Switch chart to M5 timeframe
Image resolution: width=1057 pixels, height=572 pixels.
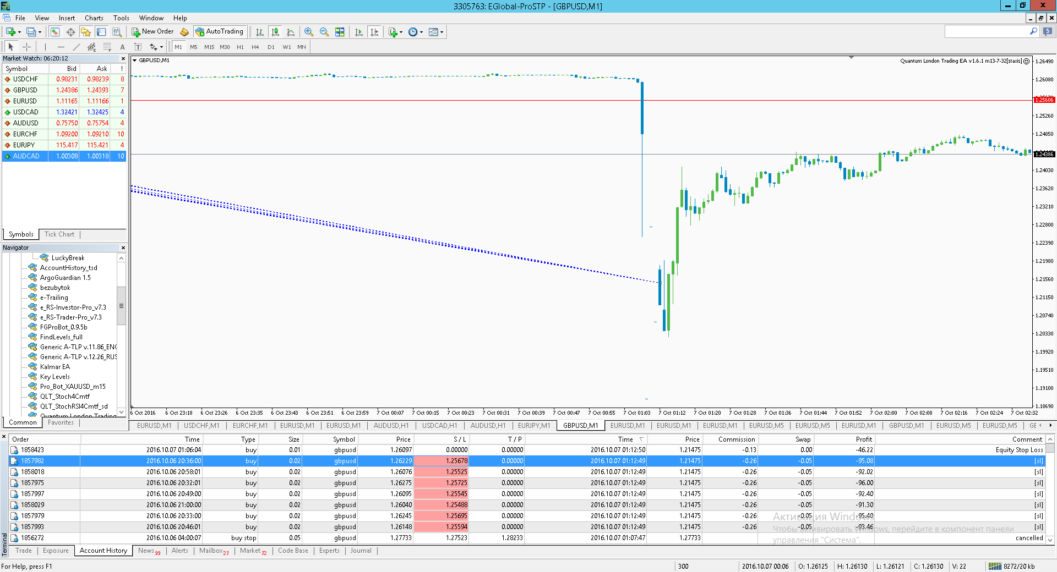(x=194, y=47)
